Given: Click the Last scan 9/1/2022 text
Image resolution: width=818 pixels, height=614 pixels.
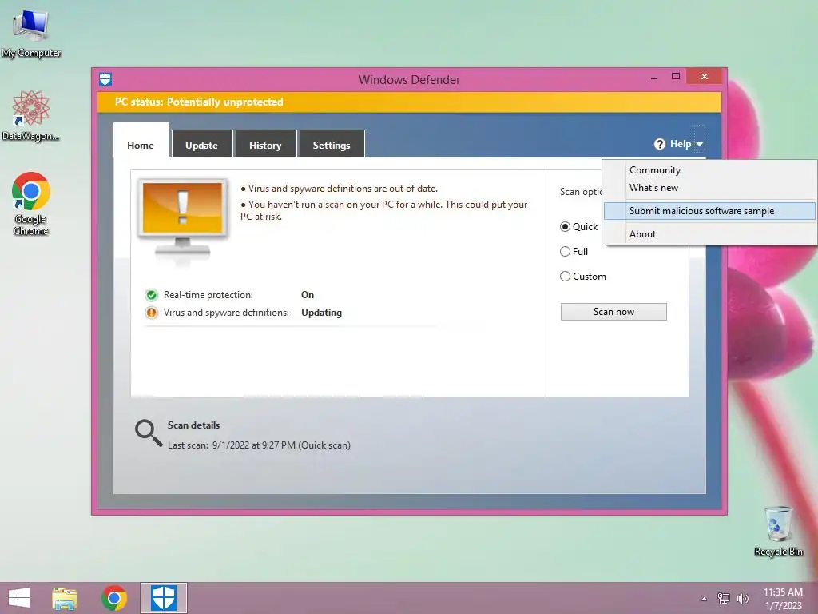Looking at the screenshot, I should coord(259,445).
